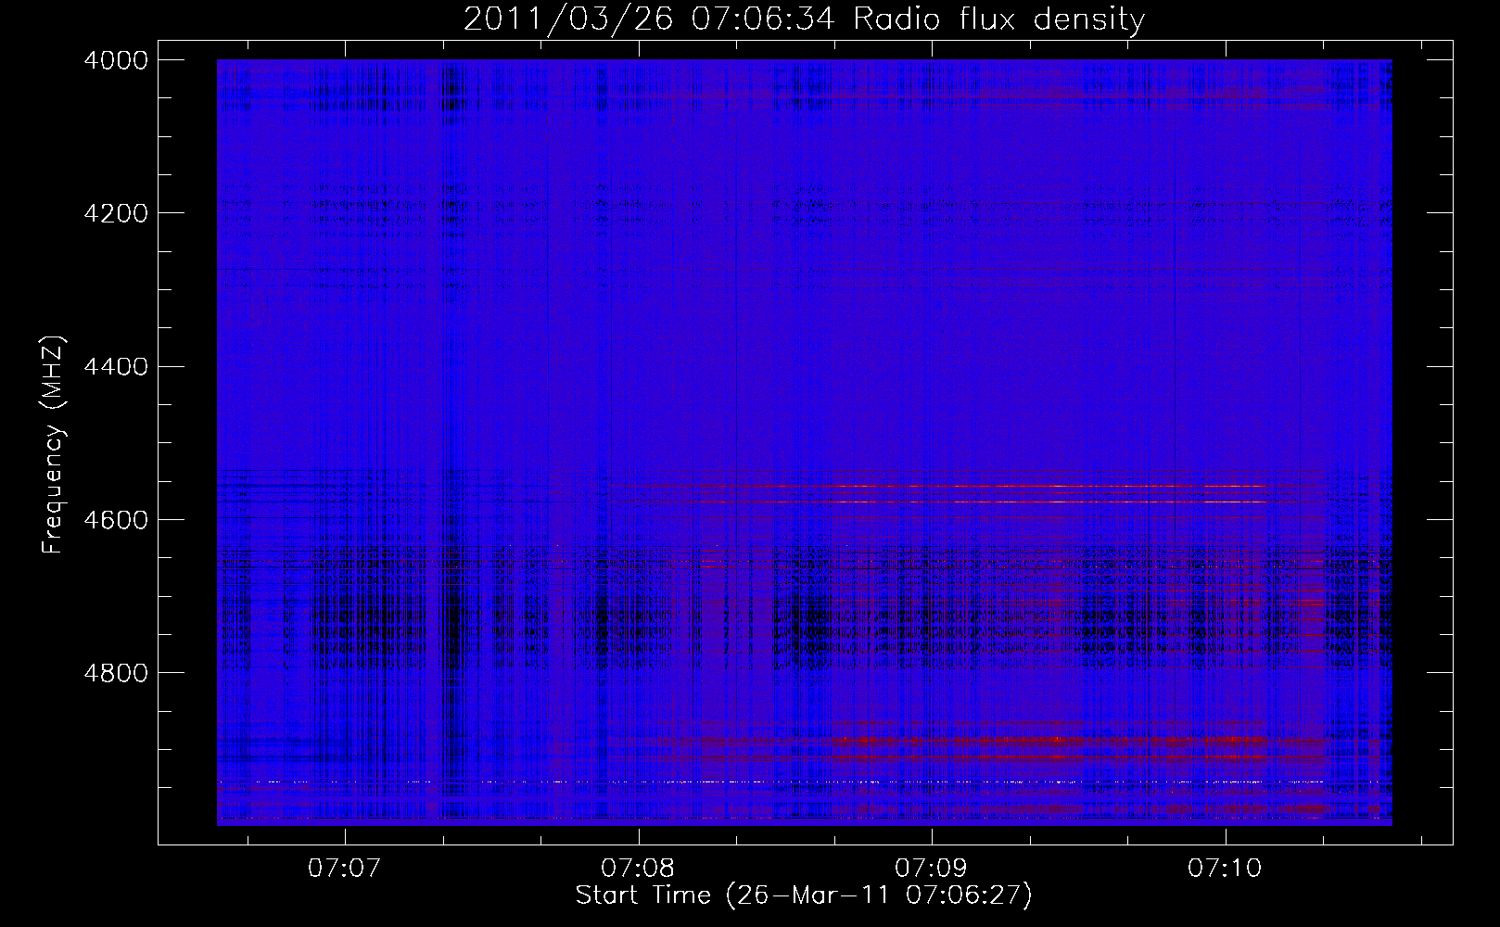The height and width of the screenshot is (927, 1500).
Task: Click the 4200 frequency tick label
Action: tap(116, 213)
